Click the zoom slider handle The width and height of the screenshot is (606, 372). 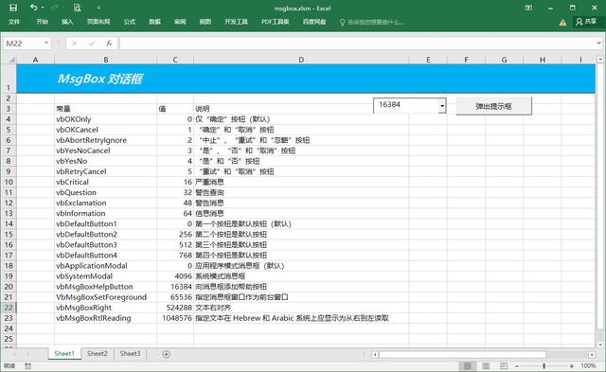tap(544, 365)
